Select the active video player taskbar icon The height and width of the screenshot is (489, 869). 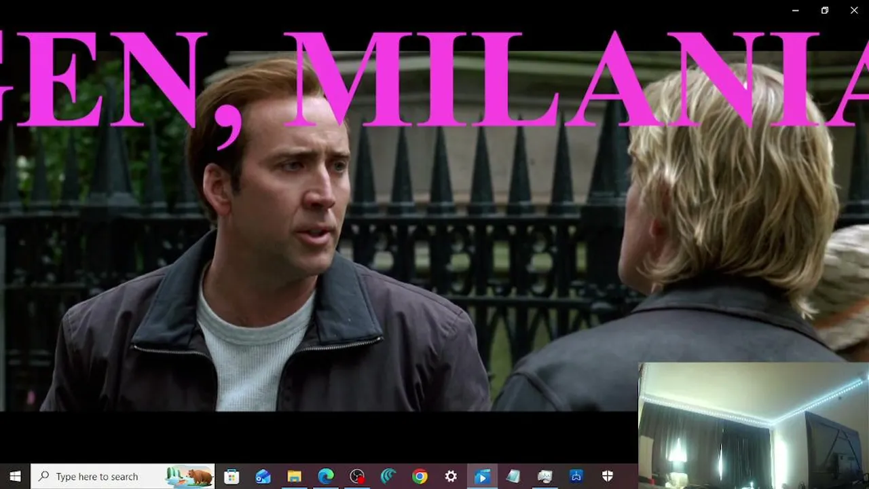[482, 477]
